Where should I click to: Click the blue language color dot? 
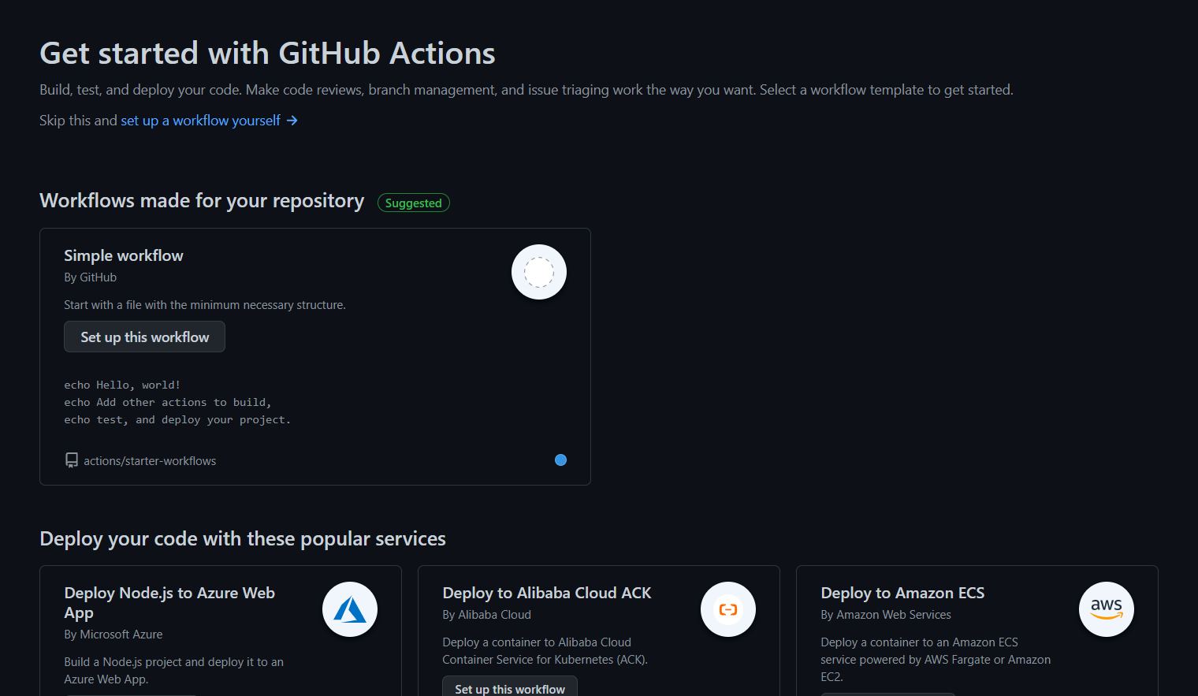(560, 460)
